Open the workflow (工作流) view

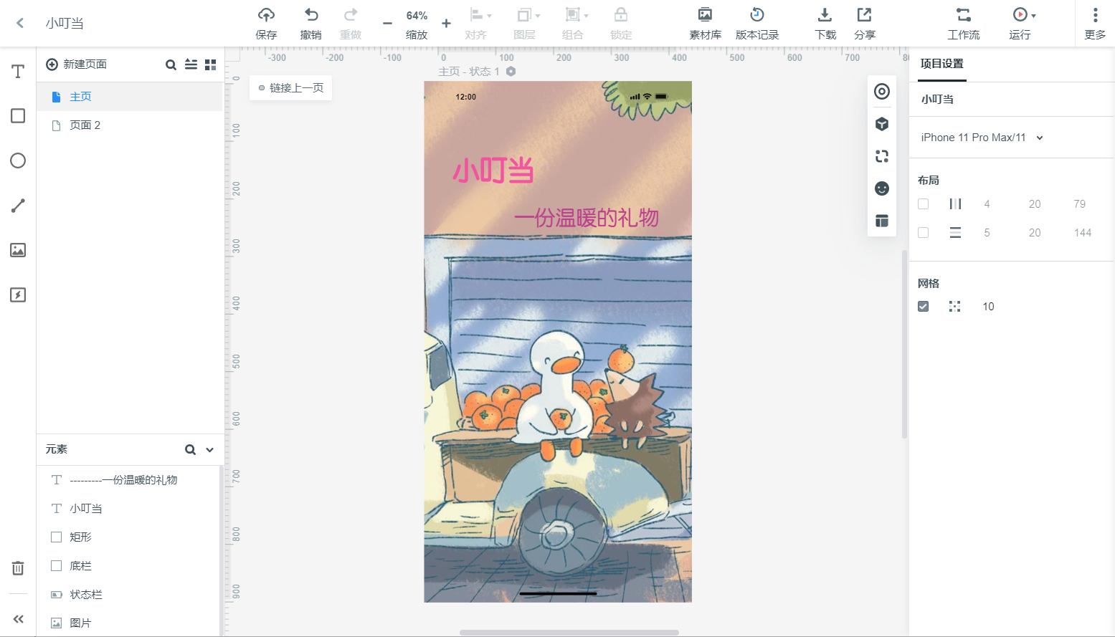[x=964, y=23]
